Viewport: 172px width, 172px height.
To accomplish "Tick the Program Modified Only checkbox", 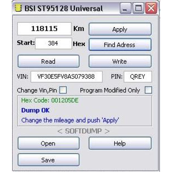I will click(148, 90).
